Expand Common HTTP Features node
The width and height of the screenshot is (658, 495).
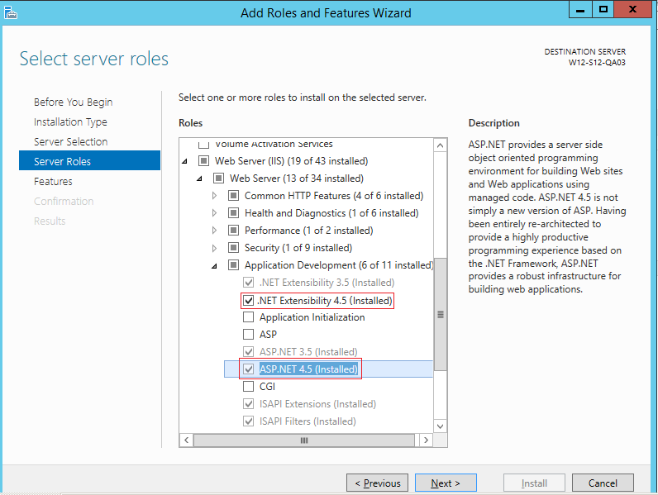click(x=214, y=196)
